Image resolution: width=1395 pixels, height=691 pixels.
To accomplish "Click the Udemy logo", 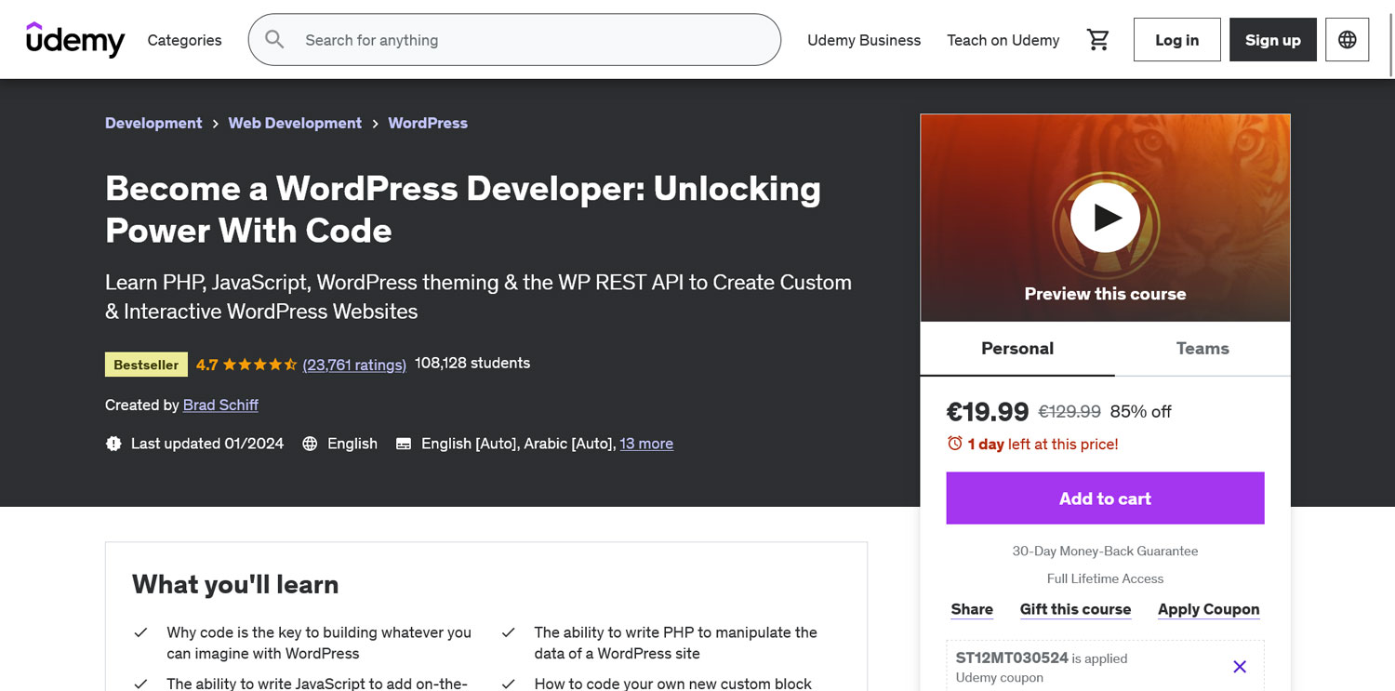I will point(75,40).
